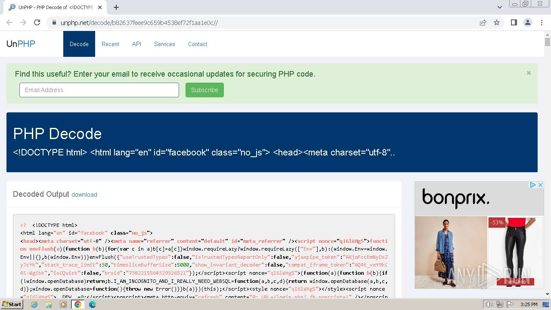Close the UnPHP browser tab
This screenshot has width=551, height=310.
[x=100, y=7]
